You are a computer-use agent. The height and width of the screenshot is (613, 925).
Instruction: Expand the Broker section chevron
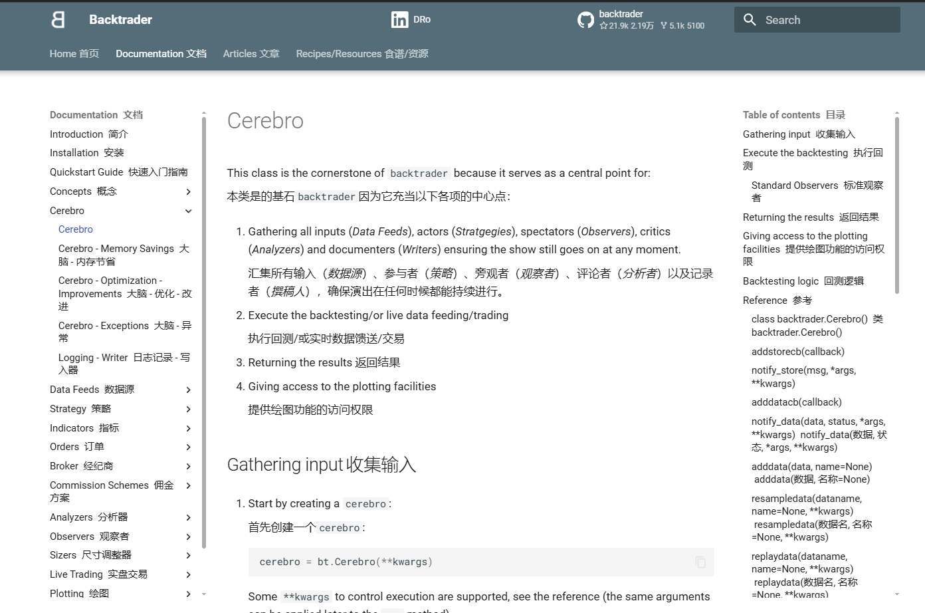189,466
